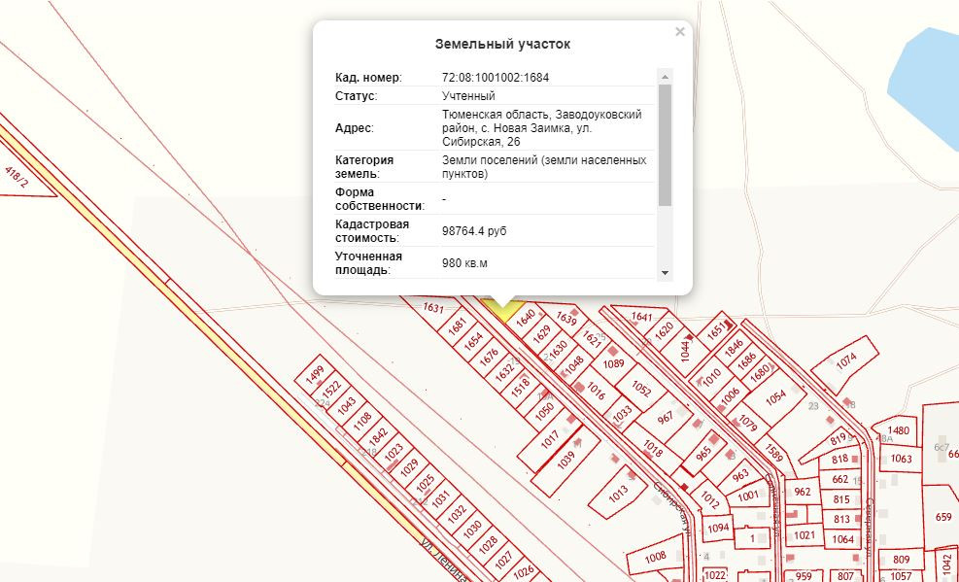Image resolution: width=959 pixels, height=582 pixels.
Task: Select parcel 1094 on the map
Action: tap(719, 527)
